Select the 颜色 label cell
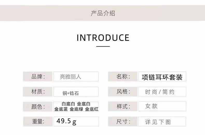205x135 pixels. click(x=38, y=106)
